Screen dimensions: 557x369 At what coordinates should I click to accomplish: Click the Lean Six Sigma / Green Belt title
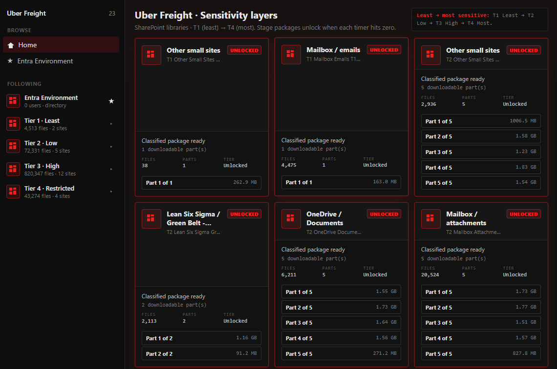pyautogui.click(x=193, y=218)
